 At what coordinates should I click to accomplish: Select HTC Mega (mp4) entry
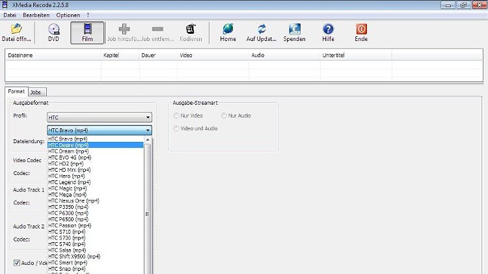coord(95,195)
